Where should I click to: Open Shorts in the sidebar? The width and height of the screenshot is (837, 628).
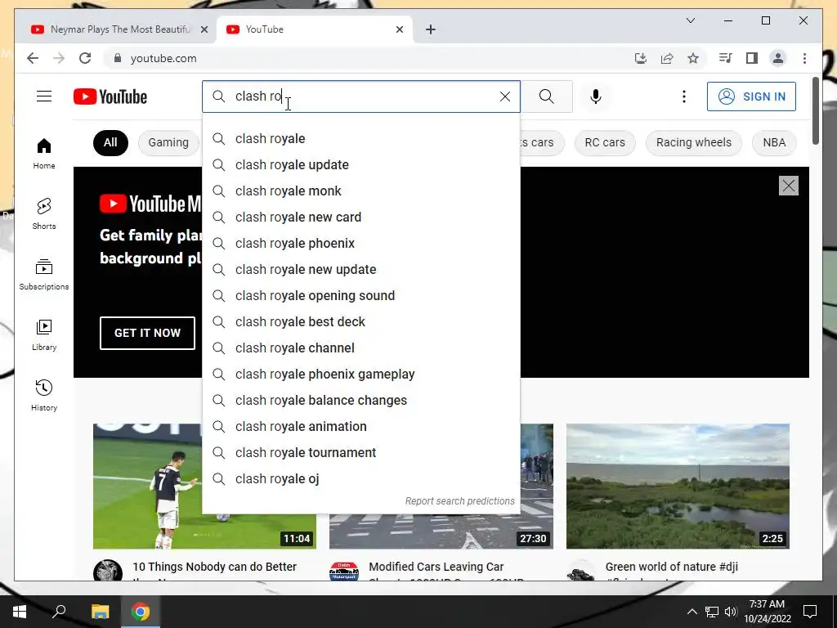(x=44, y=214)
